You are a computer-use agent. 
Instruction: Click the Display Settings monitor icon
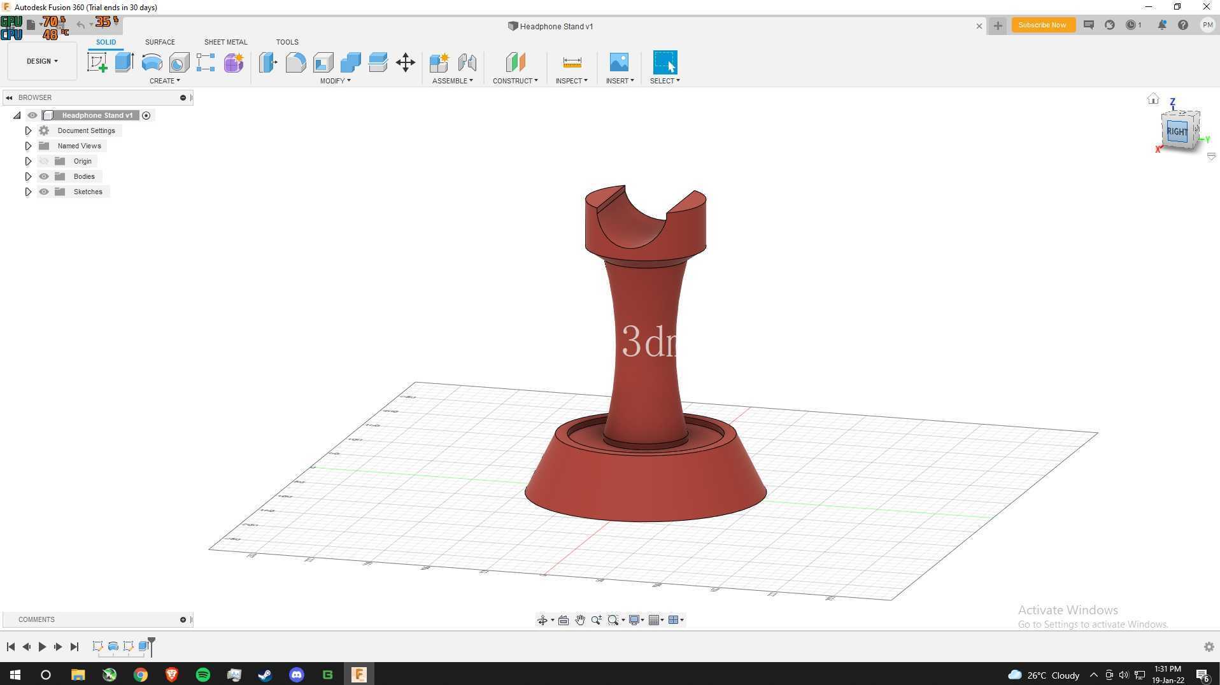[634, 620]
